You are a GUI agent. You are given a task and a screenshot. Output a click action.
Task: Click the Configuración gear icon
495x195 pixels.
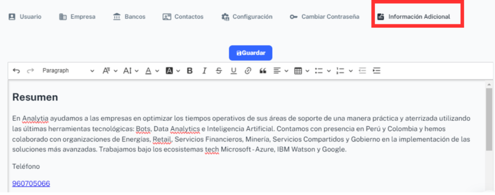point(225,17)
